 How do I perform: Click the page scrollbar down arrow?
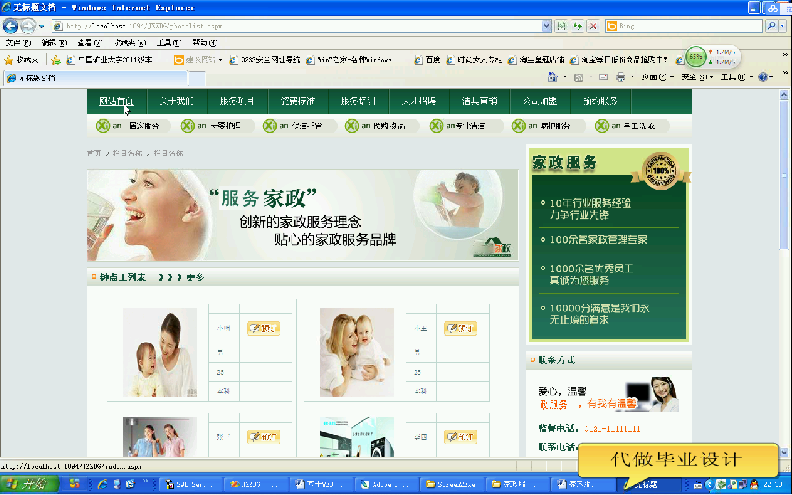click(x=784, y=452)
